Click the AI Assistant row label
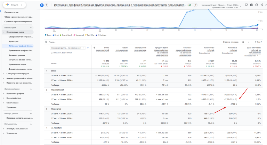Screen dimensions: 267x145 56,128
